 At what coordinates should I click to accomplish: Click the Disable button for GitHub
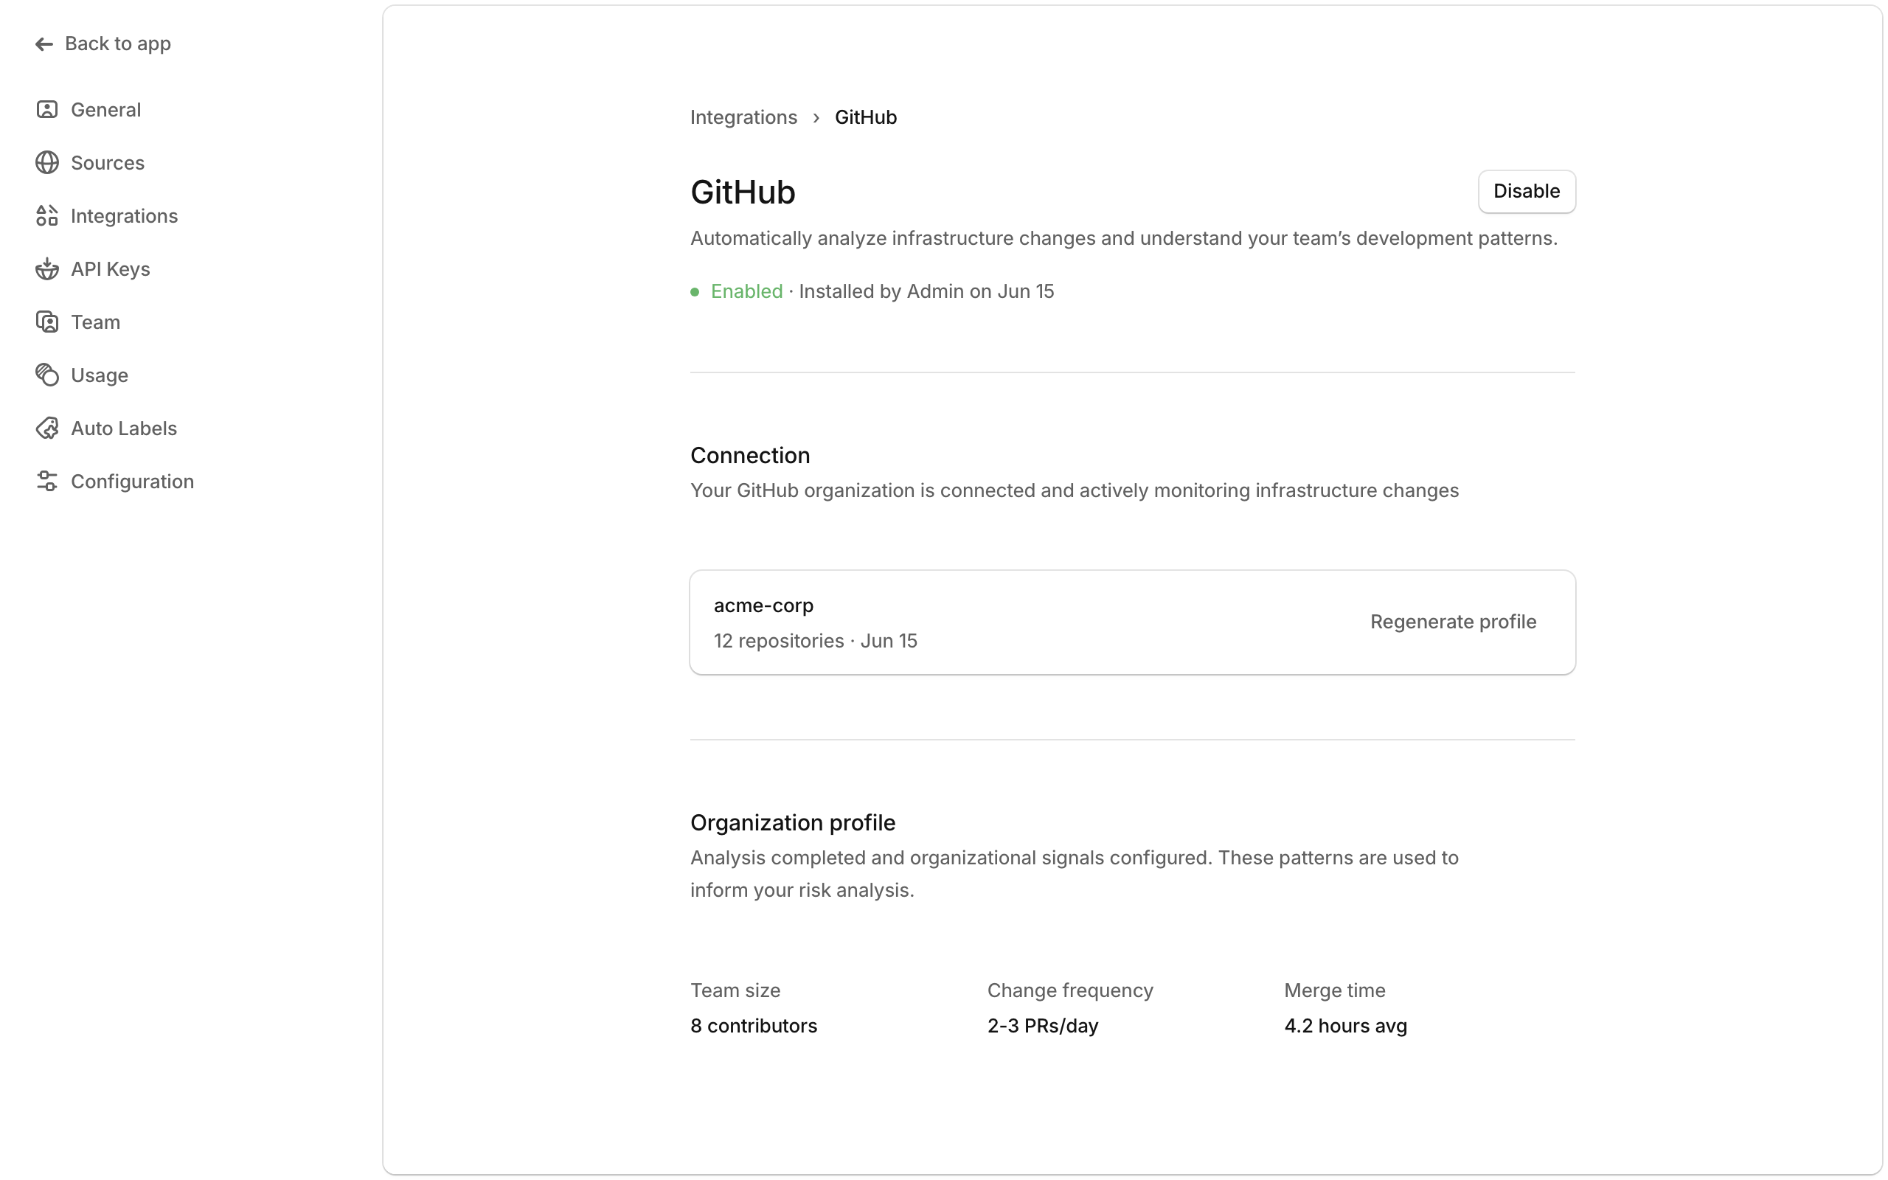[1525, 191]
